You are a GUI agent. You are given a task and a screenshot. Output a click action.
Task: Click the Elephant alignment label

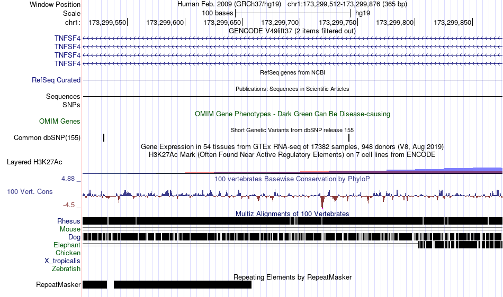click(67, 245)
